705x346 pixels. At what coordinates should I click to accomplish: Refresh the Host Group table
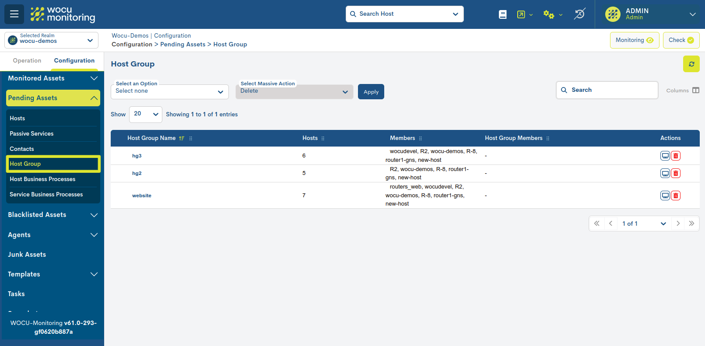[691, 64]
